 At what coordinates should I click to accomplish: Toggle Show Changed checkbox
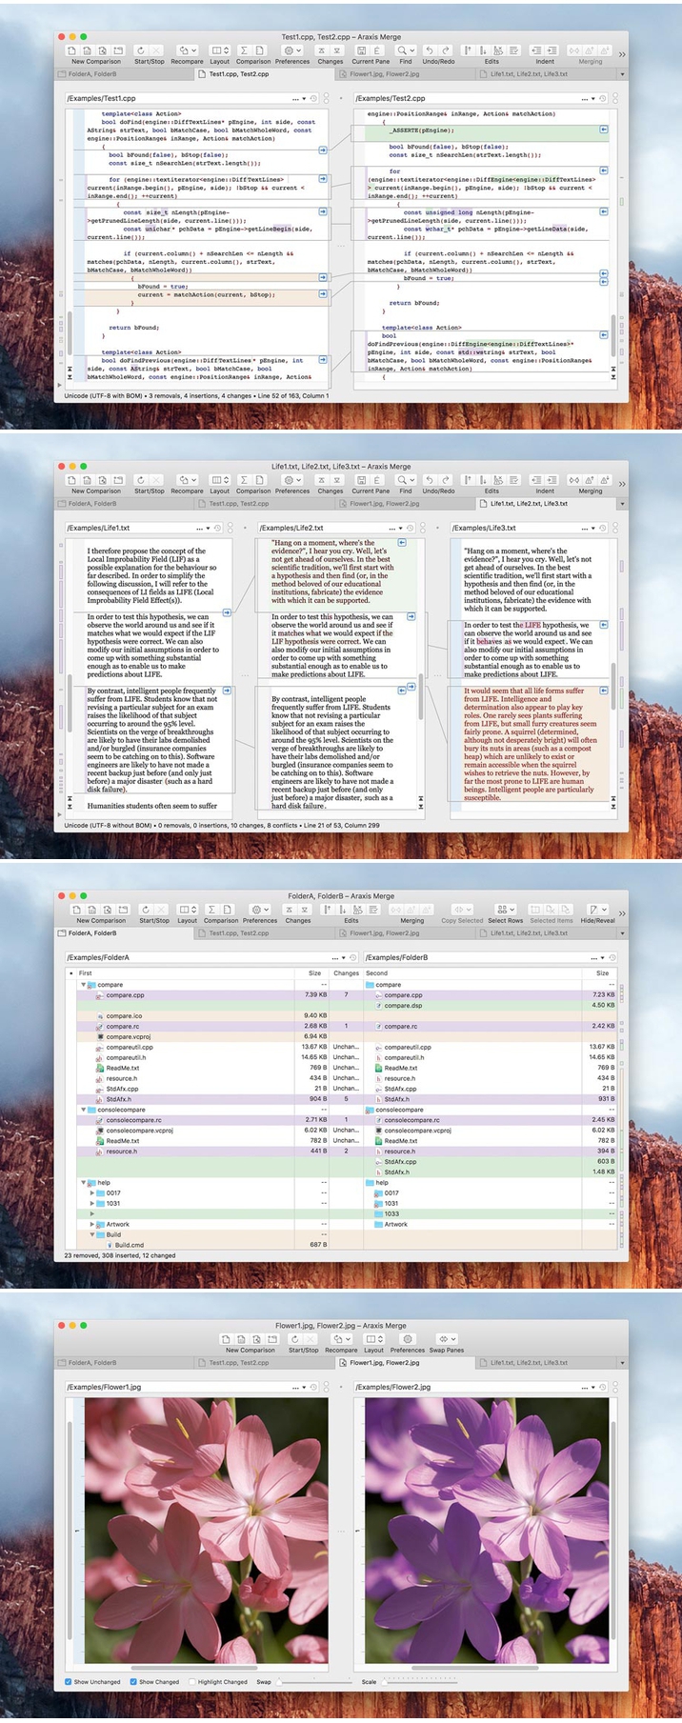click(x=133, y=1681)
